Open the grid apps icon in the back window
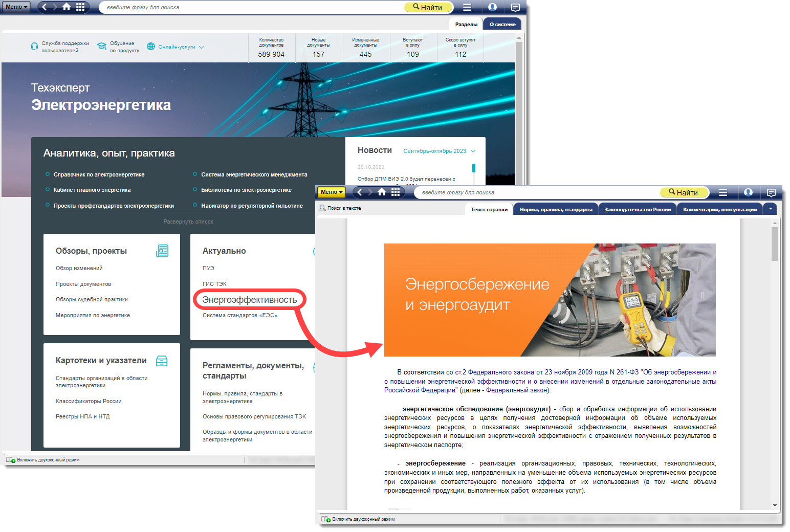Screen dimensions: 790x532 80,7
